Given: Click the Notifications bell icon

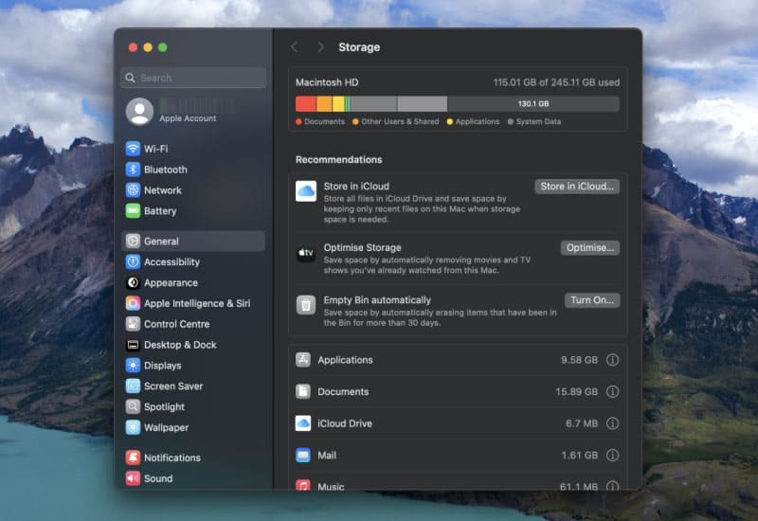Looking at the screenshot, I should tap(133, 458).
